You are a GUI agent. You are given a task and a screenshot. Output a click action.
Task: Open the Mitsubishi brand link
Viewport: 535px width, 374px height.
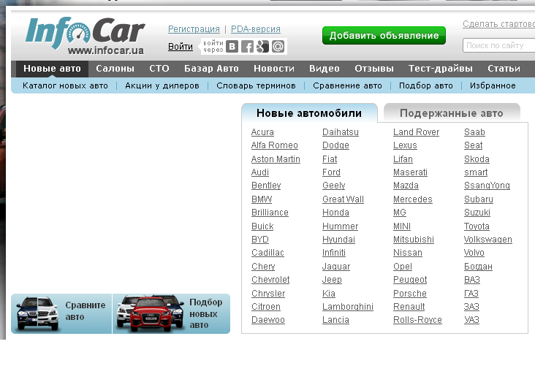(414, 240)
